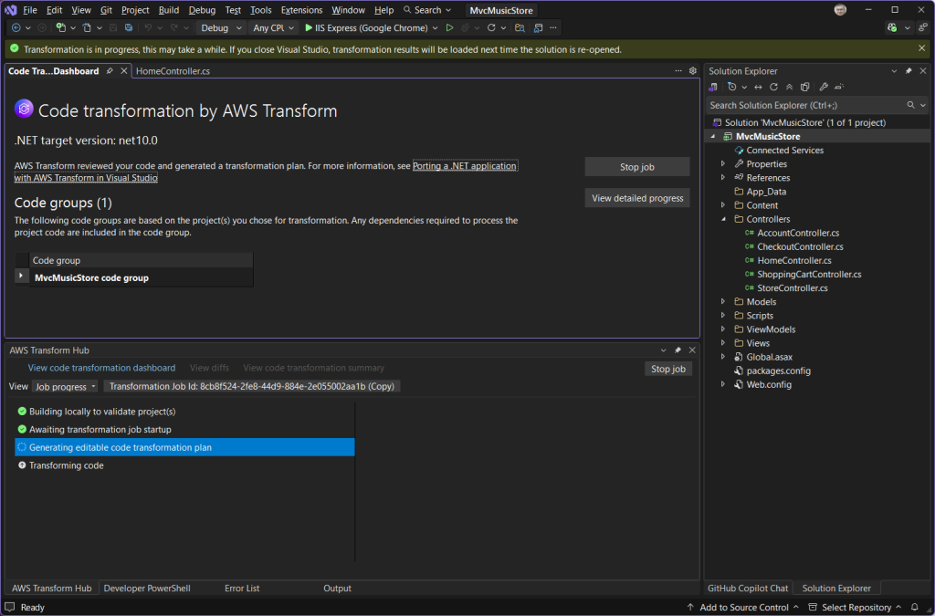Viewport: 935px width, 616px height.
Task: Open the Extensions menu
Action: pos(299,10)
